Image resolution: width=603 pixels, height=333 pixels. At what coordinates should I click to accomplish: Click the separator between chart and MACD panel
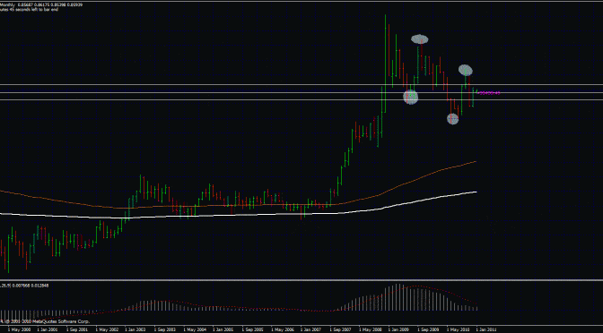point(301,281)
